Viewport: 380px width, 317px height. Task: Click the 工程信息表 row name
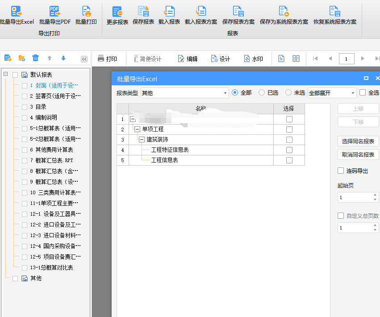tap(165, 160)
